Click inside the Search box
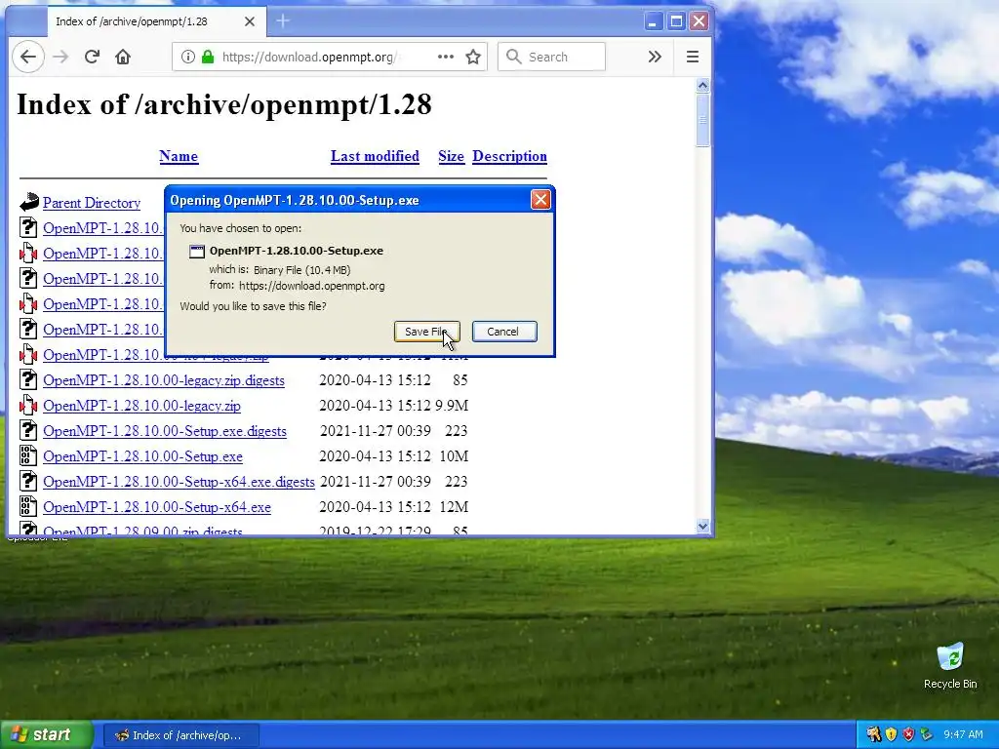 click(x=552, y=57)
